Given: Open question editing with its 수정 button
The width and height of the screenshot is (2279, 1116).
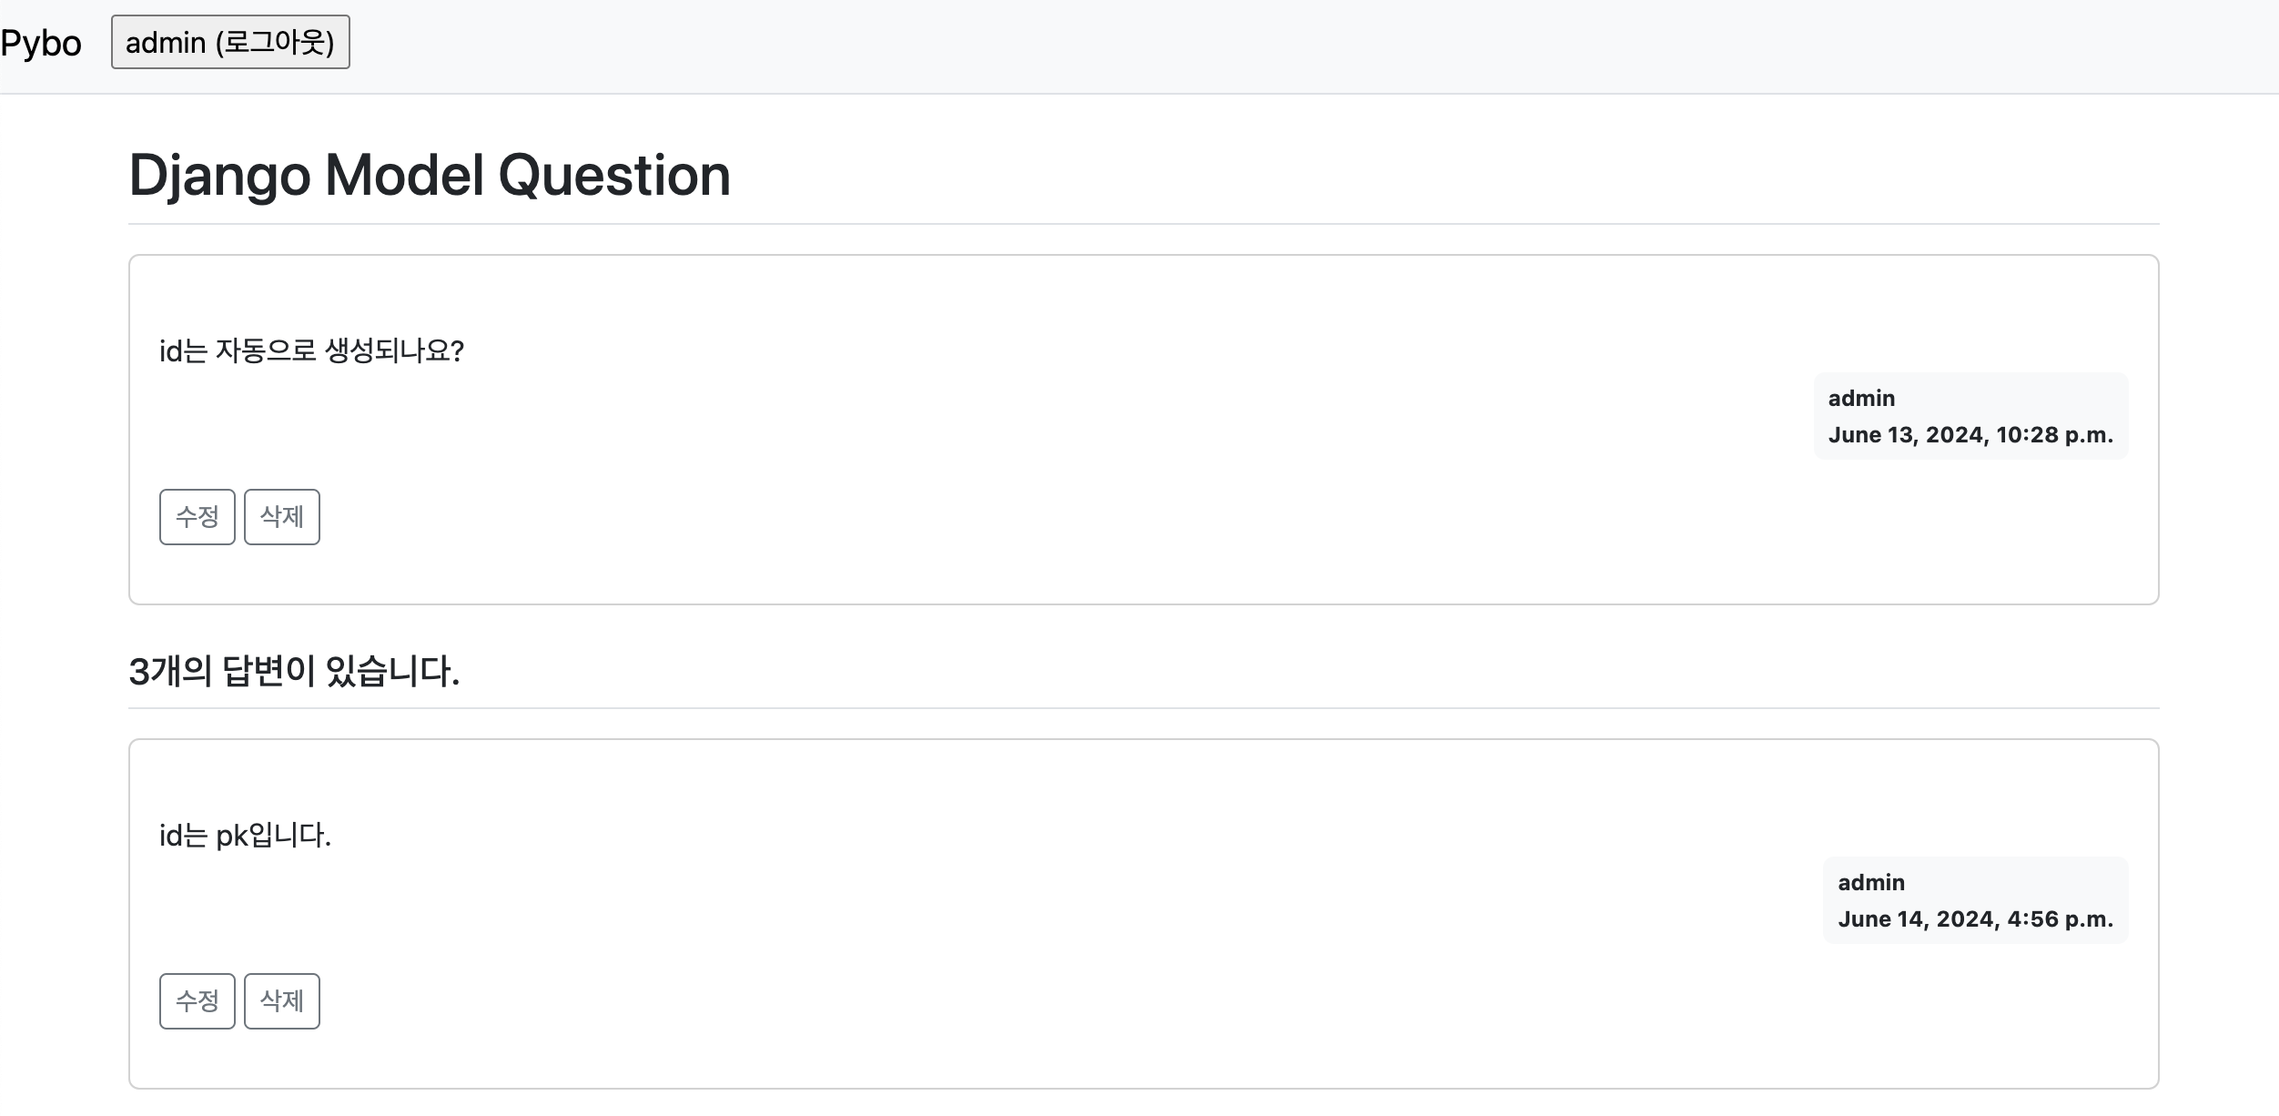Looking at the screenshot, I should (196, 517).
